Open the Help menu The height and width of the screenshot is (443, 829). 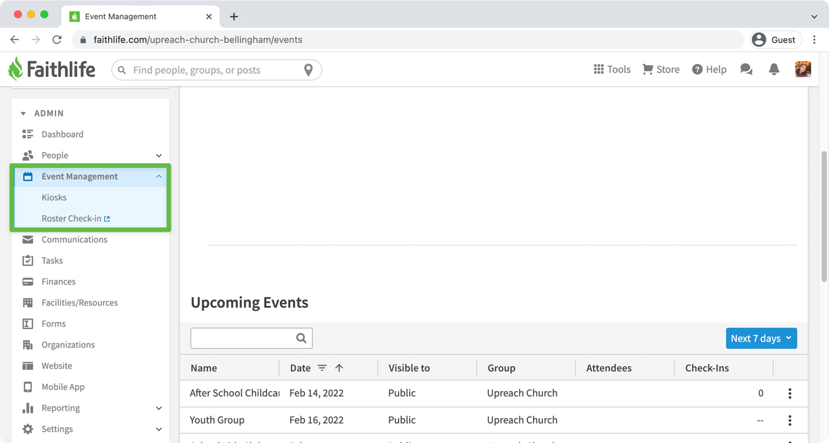709,69
